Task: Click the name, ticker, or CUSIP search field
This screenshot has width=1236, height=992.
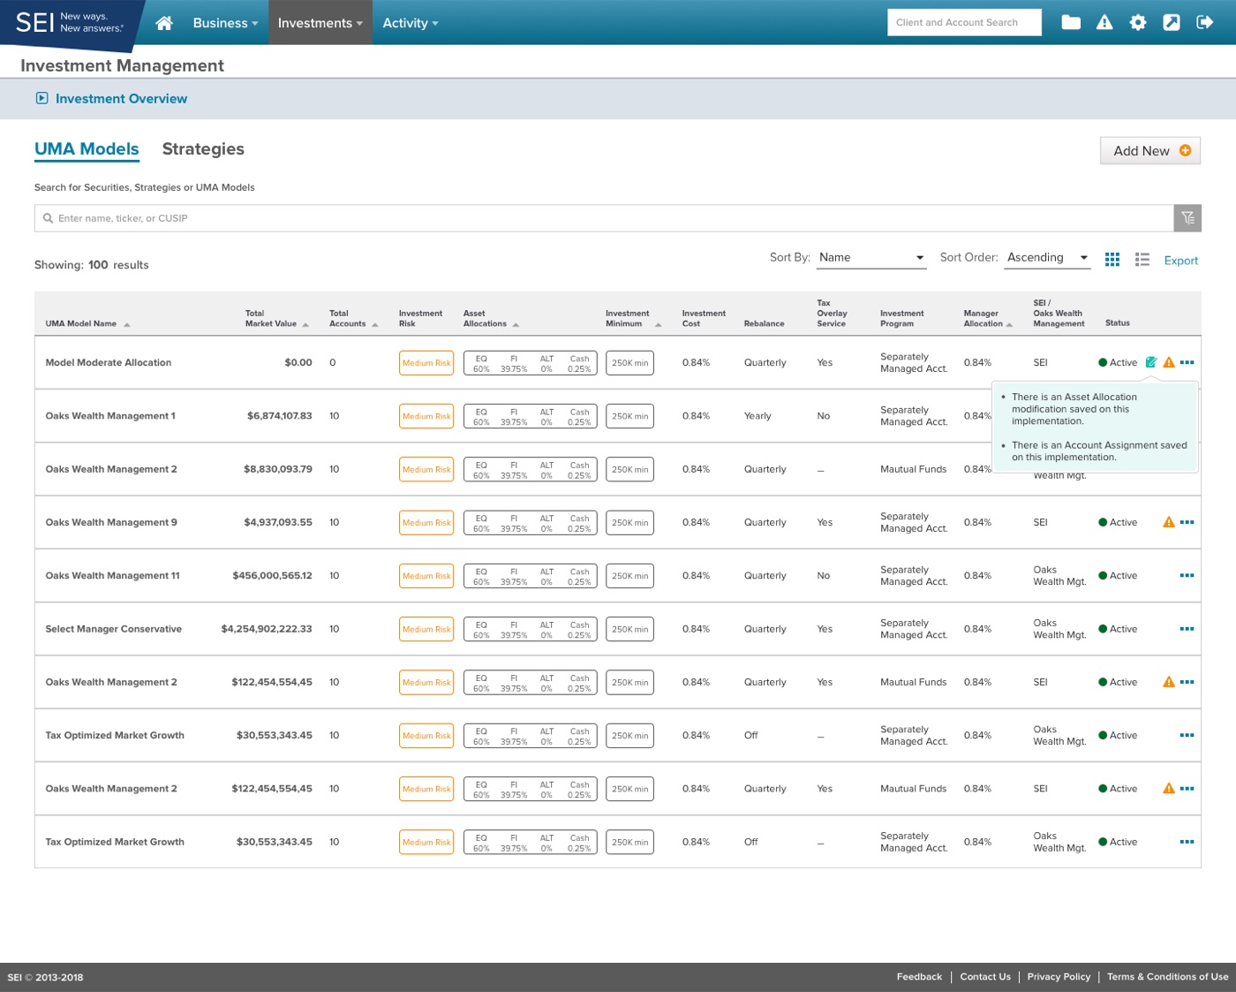Action: coord(604,218)
